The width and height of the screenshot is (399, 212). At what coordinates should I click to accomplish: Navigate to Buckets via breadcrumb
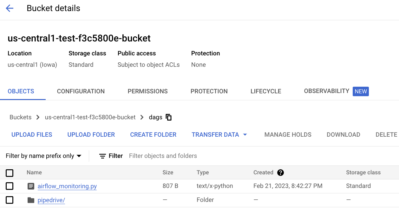click(20, 117)
